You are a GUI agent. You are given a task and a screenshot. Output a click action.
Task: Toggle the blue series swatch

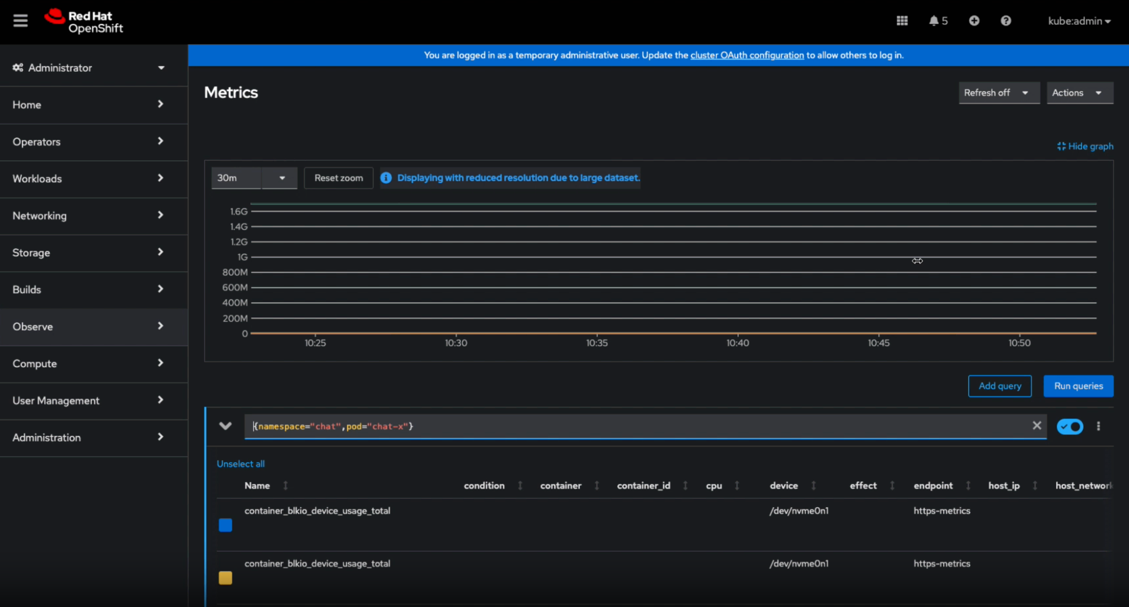(225, 525)
